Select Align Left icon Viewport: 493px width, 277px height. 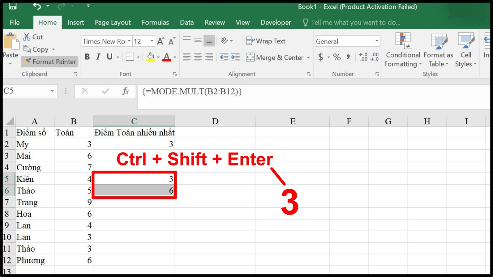(x=187, y=57)
